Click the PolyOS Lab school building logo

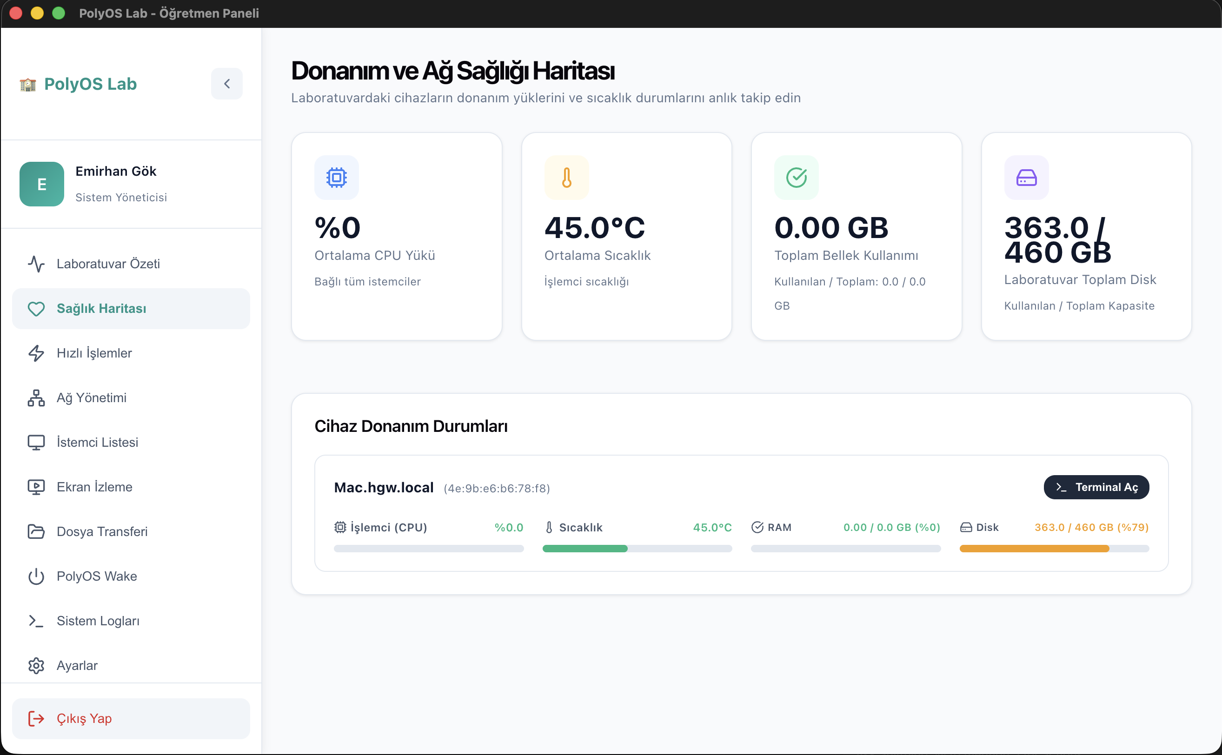(28, 85)
